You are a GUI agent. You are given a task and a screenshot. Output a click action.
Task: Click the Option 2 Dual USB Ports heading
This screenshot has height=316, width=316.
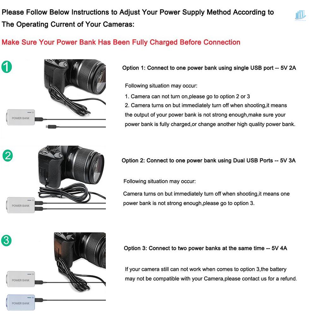click(209, 161)
